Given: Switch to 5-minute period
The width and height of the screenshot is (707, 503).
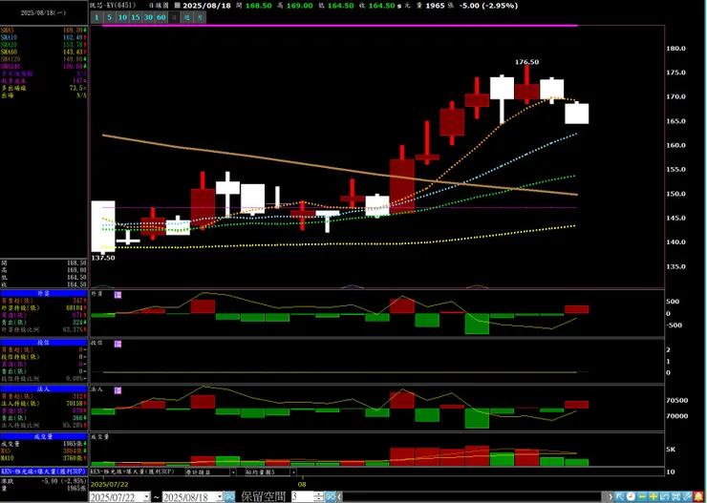Looking at the screenshot, I should pyautogui.click(x=109, y=17).
